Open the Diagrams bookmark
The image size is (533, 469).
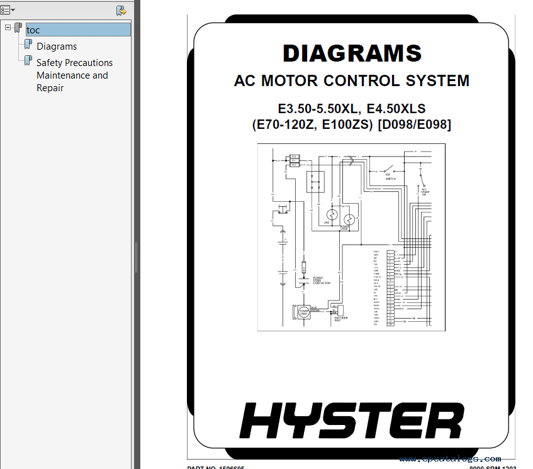pyautogui.click(x=57, y=46)
